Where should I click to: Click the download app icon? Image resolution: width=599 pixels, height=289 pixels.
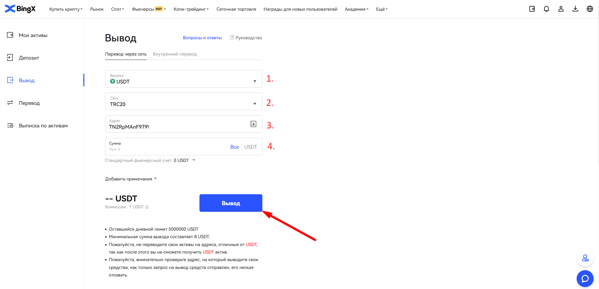pyautogui.click(x=575, y=9)
